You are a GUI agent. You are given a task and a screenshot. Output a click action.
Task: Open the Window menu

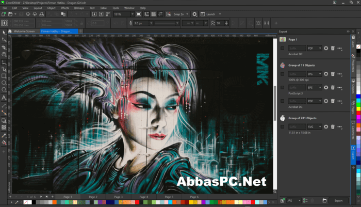coord(129,8)
